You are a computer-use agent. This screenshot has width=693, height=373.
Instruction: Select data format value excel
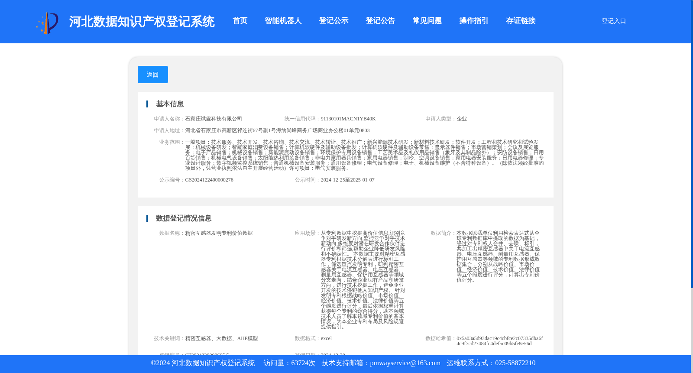[326, 338]
